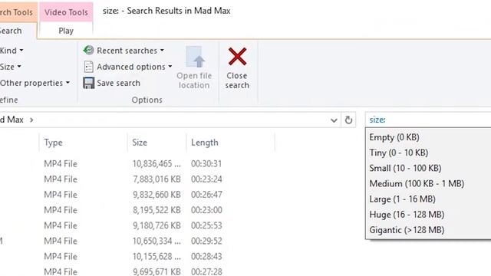The image size is (491, 276).
Task: Click the red X Close search icon
Action: pyautogui.click(x=237, y=57)
